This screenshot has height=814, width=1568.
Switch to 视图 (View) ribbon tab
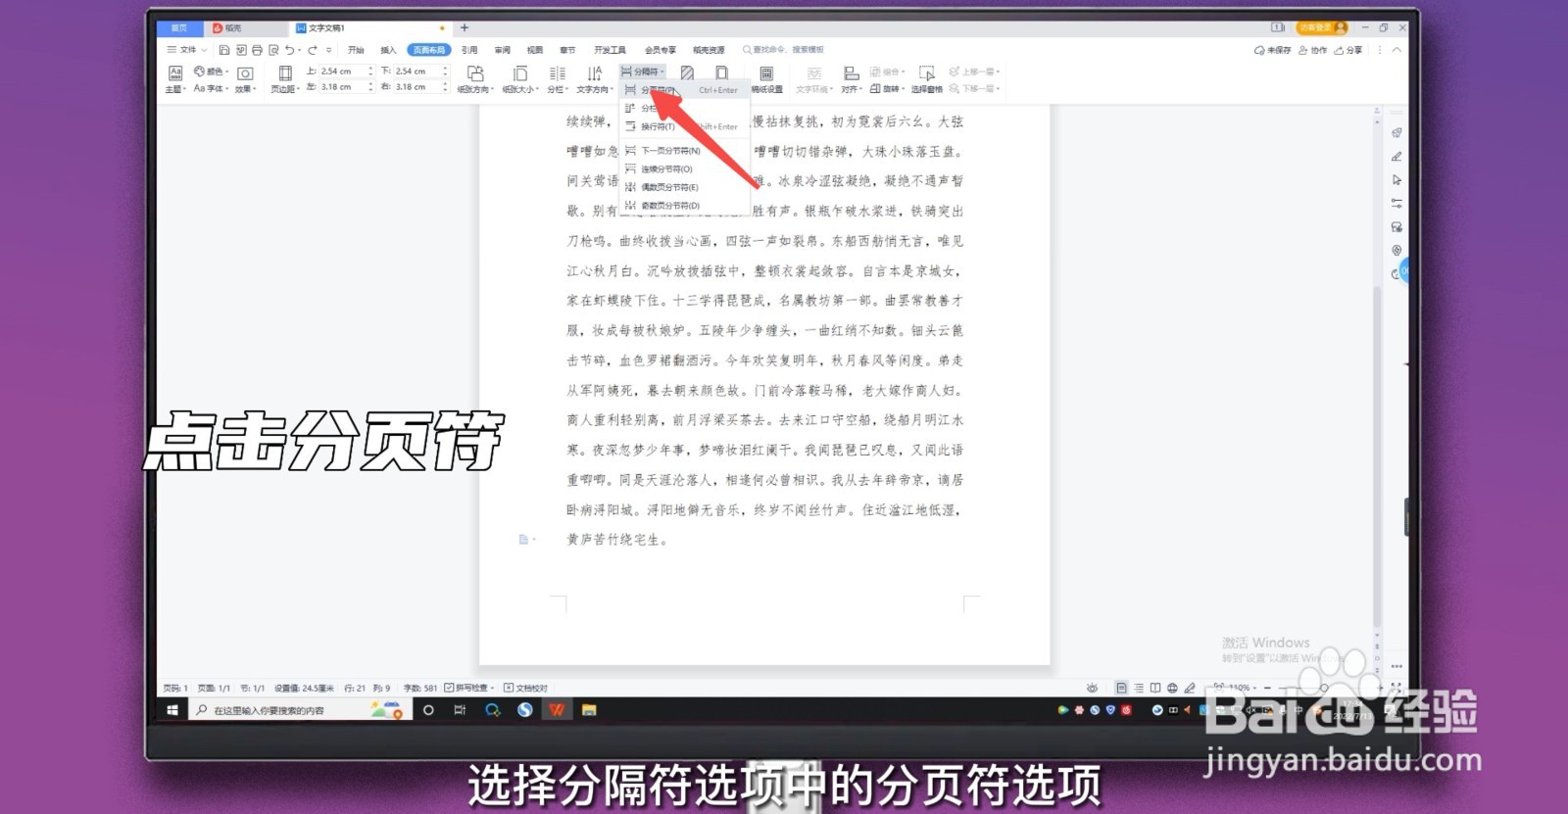pos(535,50)
